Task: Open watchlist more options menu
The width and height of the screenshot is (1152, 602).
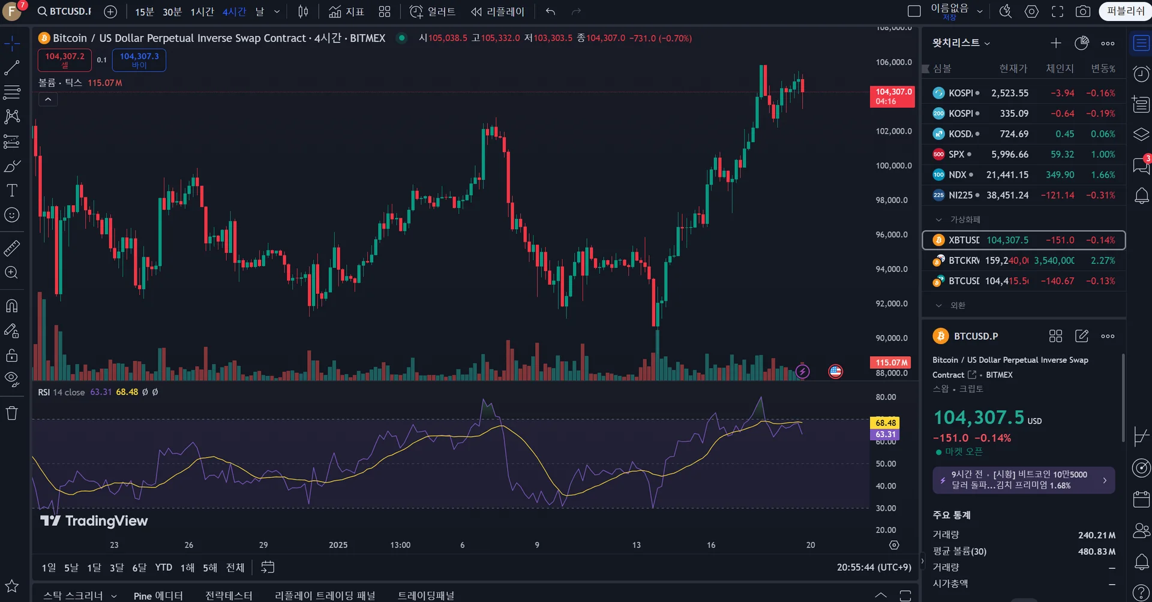Action: [1108, 43]
